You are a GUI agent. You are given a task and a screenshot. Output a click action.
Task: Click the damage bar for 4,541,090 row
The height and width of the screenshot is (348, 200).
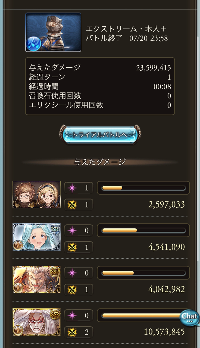[x=143, y=230]
